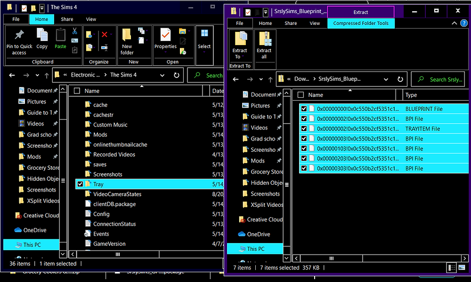The height and width of the screenshot is (282, 471).
Task: Go back in the Sims 4 window
Action: pyautogui.click(x=12, y=75)
